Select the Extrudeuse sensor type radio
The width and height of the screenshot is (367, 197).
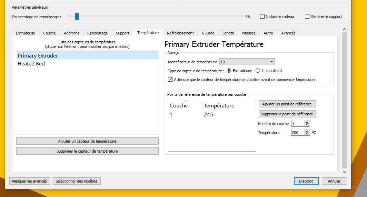pos(229,71)
